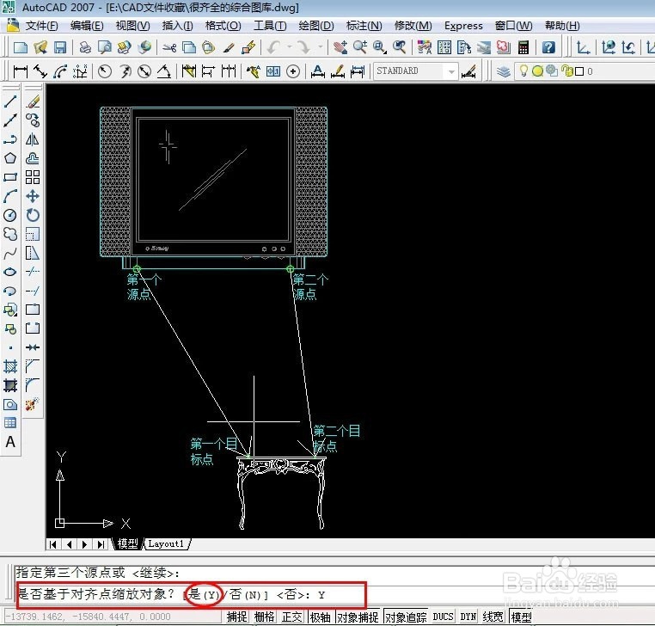Select the Circle draw tool
The height and width of the screenshot is (626, 655).
click(x=10, y=215)
